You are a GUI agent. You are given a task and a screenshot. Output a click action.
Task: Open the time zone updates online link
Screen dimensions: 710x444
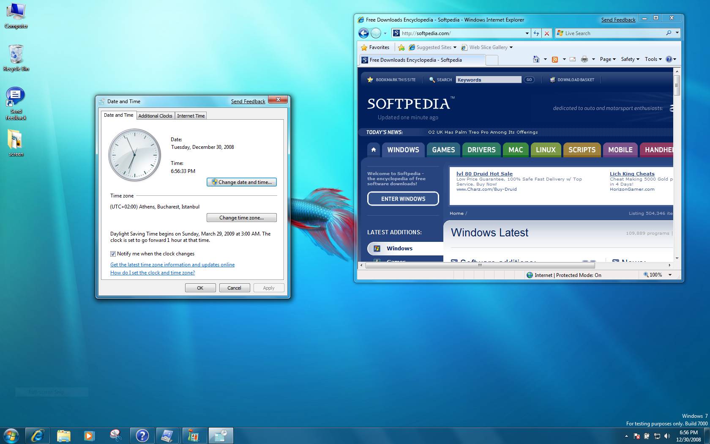(172, 265)
